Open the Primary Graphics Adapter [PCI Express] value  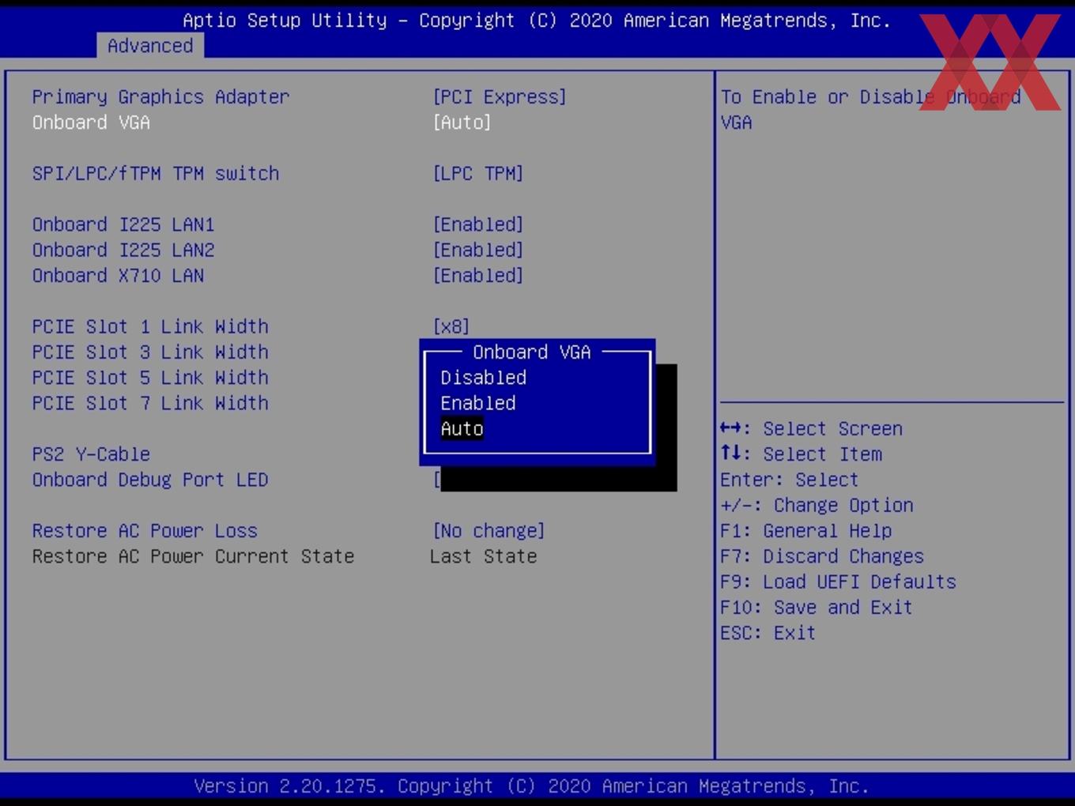[x=500, y=97]
